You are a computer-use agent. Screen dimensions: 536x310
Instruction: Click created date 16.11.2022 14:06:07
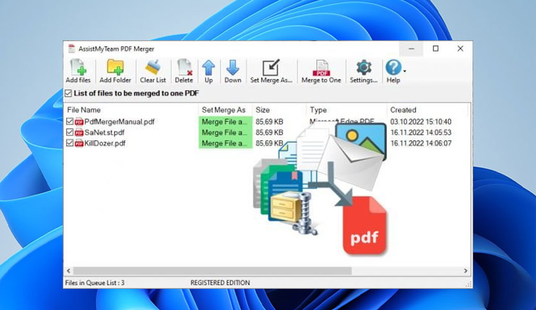click(421, 143)
